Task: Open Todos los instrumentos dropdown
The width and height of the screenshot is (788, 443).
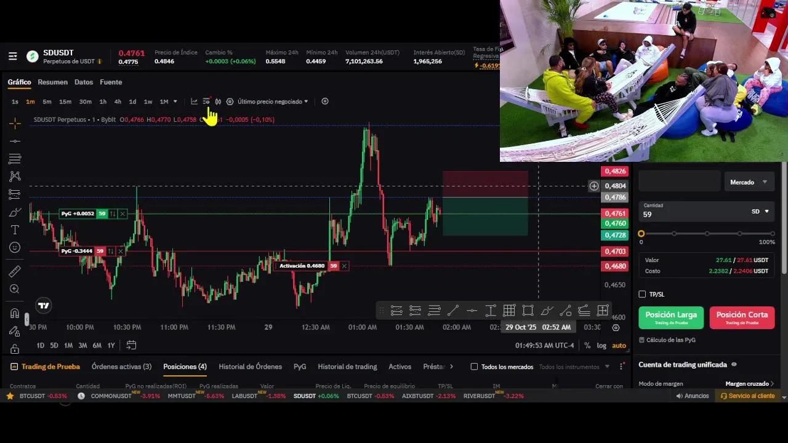Action: [574, 367]
